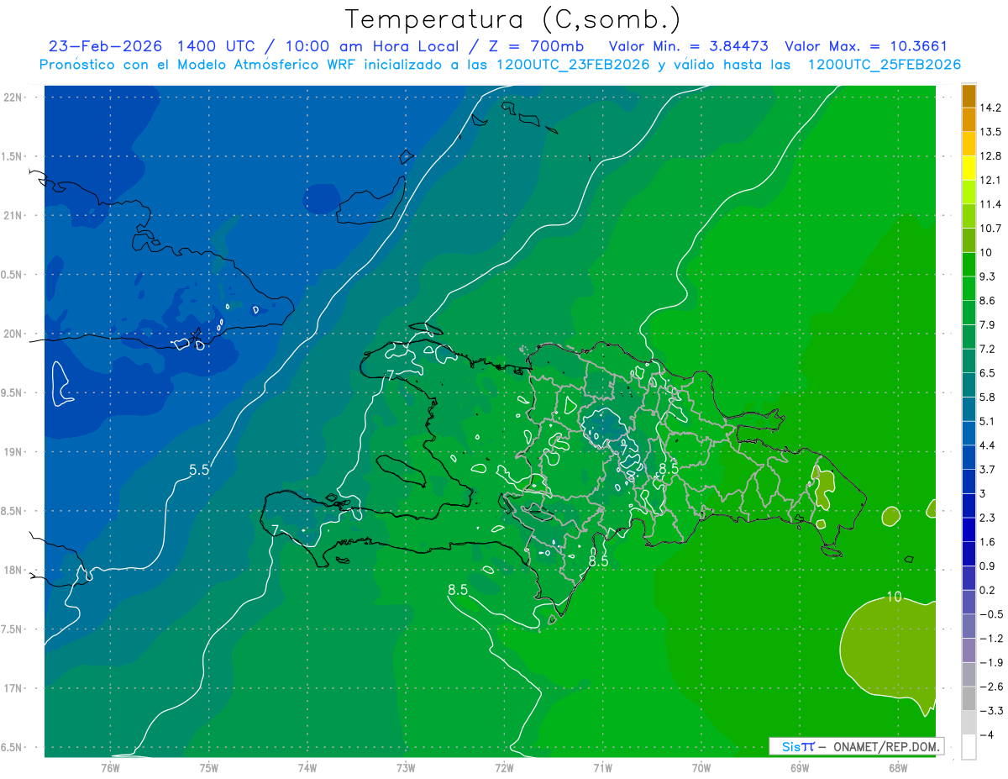The width and height of the screenshot is (1008, 779).
Task: Click the 22N latitude axis label
Action: point(14,97)
